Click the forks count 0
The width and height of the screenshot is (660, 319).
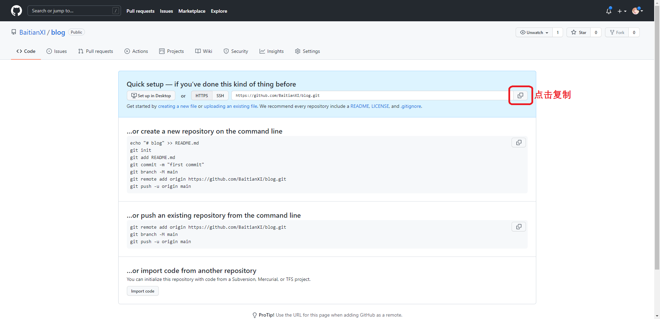pos(634,32)
